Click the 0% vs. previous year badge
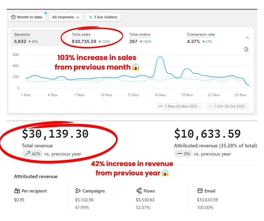264x221 pixels. point(183,154)
